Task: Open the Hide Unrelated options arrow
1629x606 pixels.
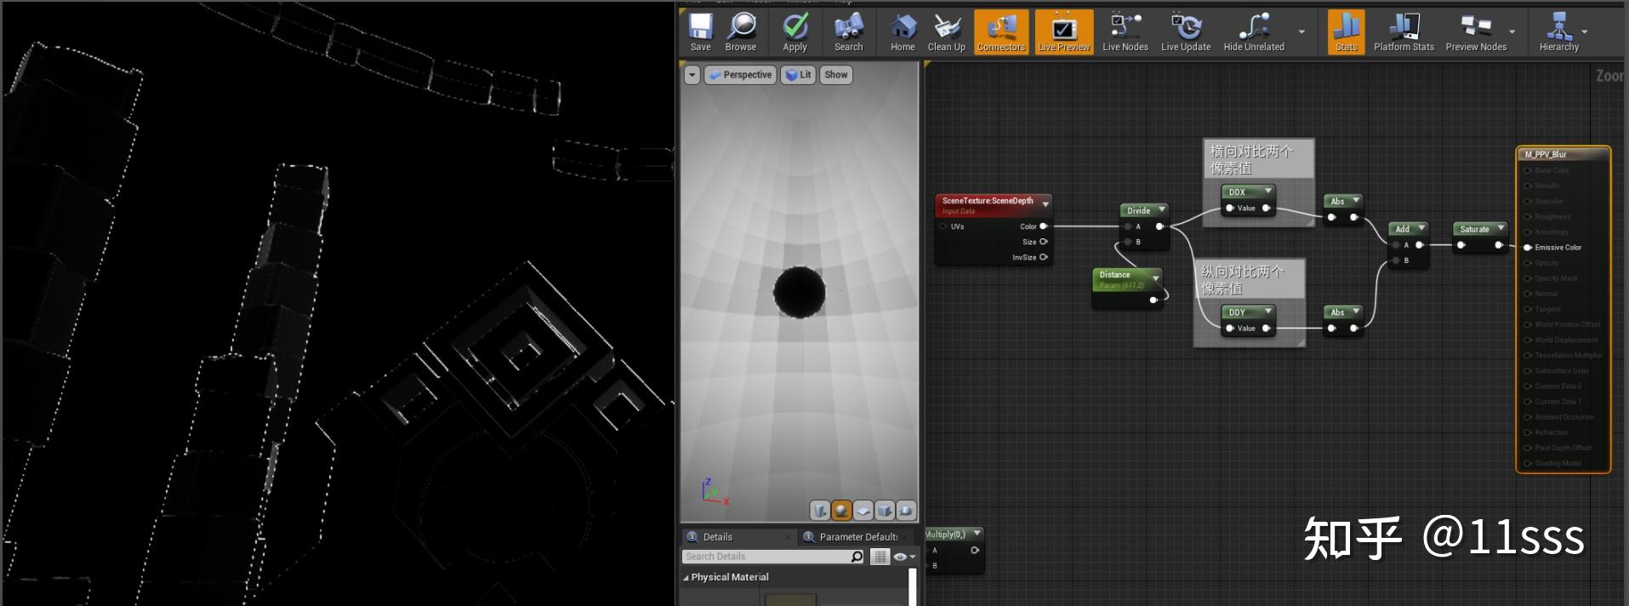Action: click(1301, 31)
